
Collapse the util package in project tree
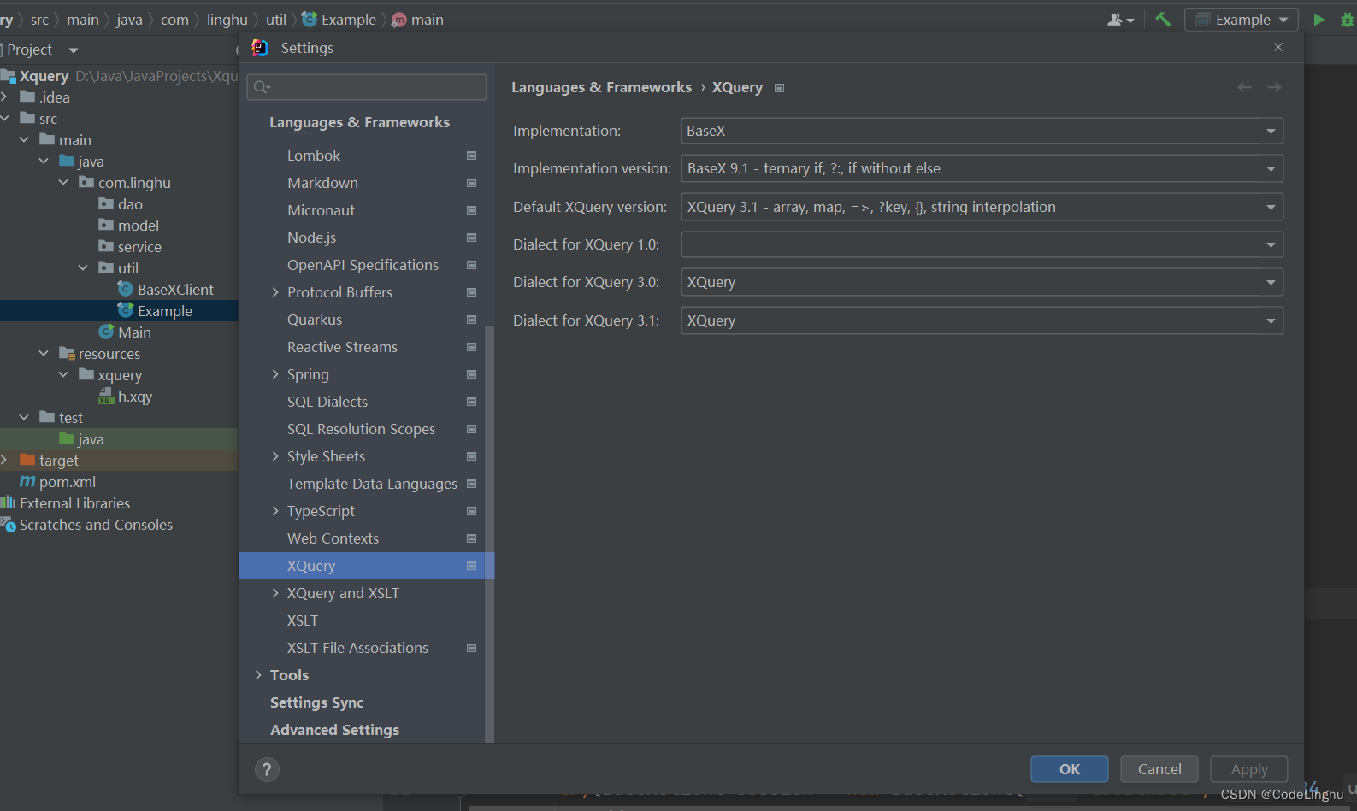click(x=83, y=268)
